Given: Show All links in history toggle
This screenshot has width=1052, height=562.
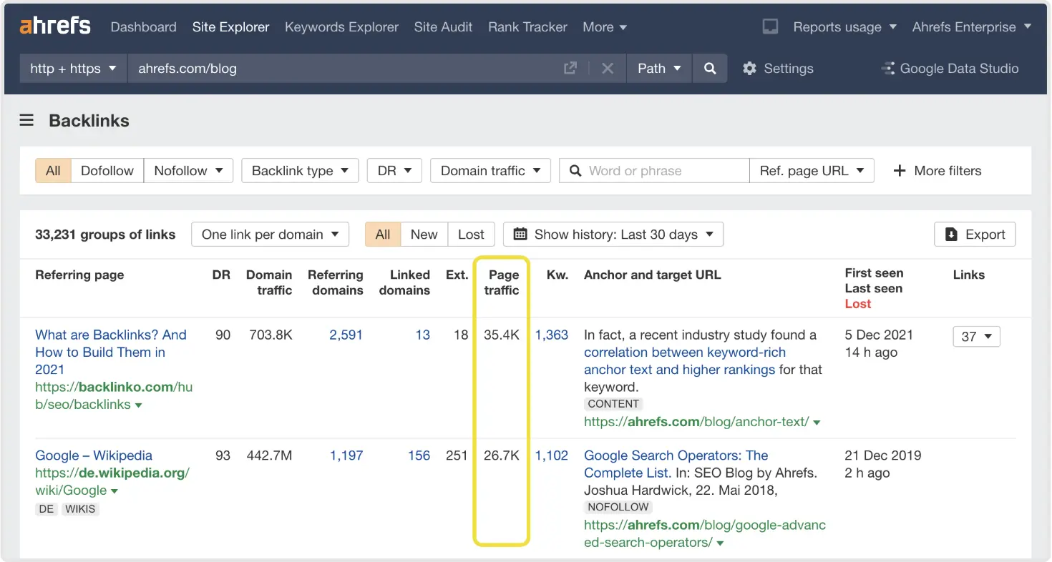Looking at the screenshot, I should tap(383, 235).
